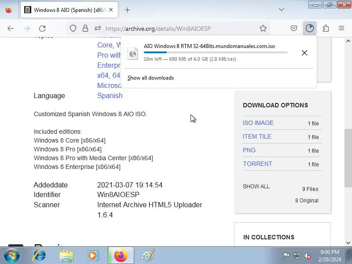The image size is (352, 264).
Task: Click the Firefox View icon
Action: coord(9,10)
